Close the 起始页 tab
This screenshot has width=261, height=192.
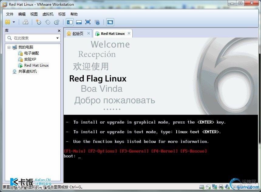pos(89,33)
